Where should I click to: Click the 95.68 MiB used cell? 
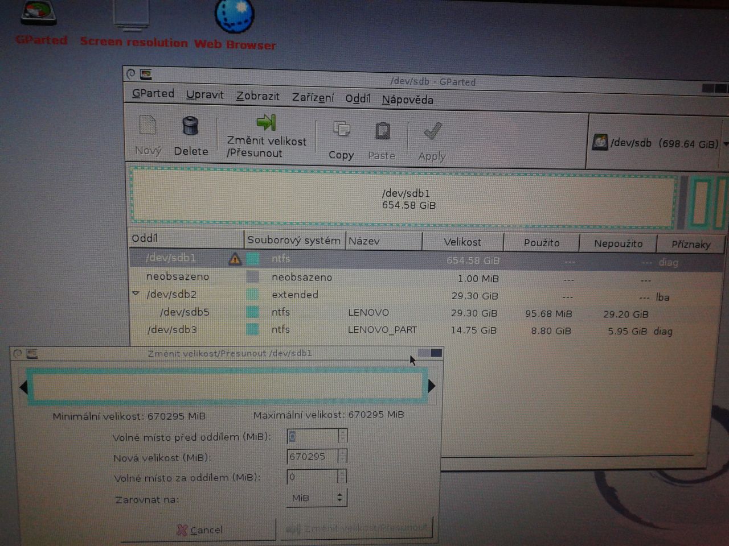click(x=548, y=313)
